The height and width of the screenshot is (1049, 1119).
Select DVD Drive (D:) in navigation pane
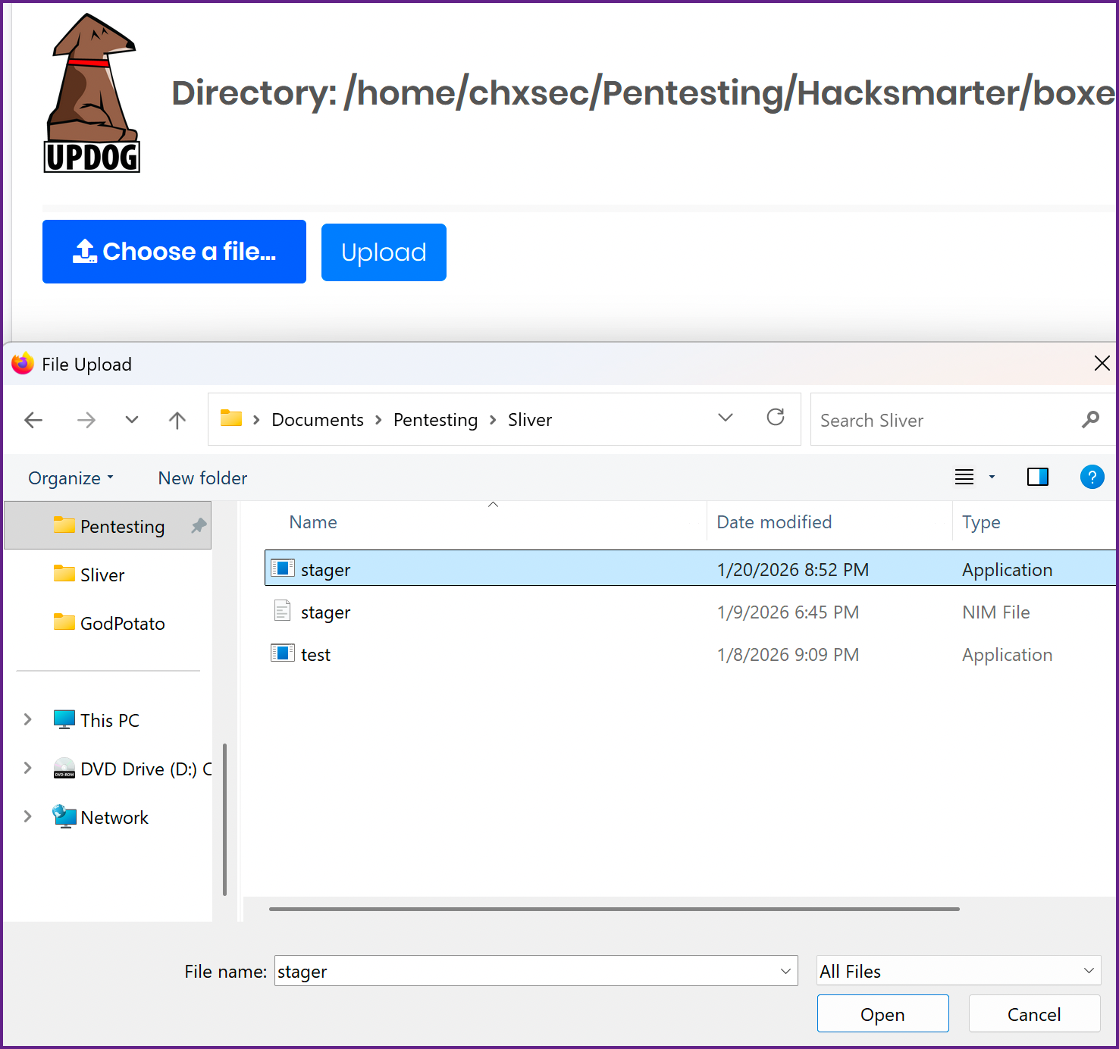coord(133,769)
